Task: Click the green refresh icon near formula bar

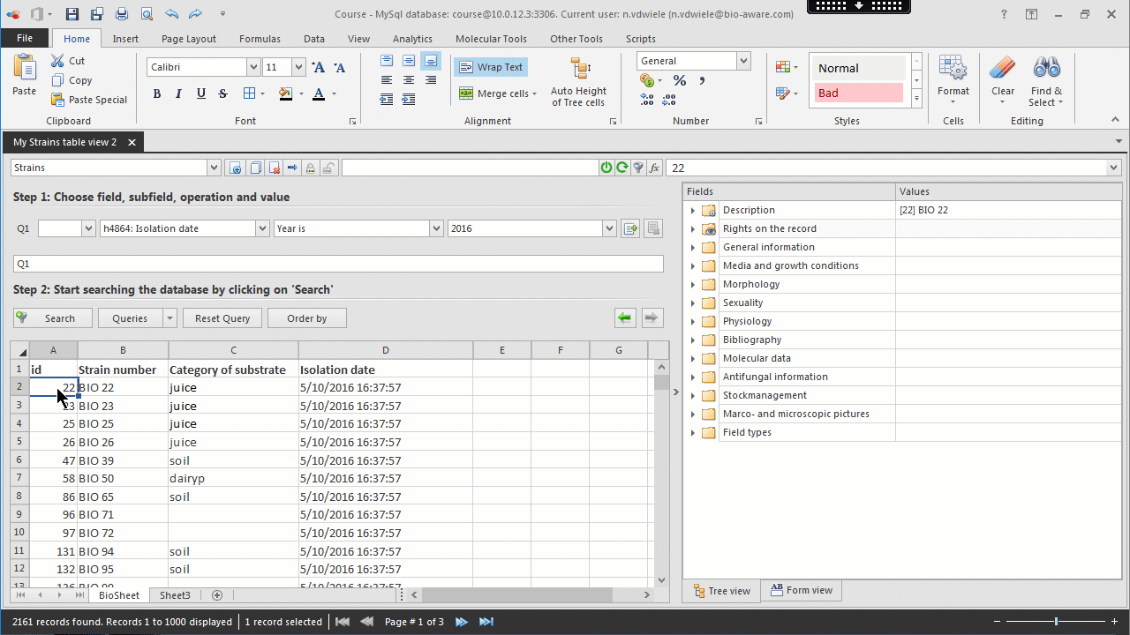Action: point(622,168)
